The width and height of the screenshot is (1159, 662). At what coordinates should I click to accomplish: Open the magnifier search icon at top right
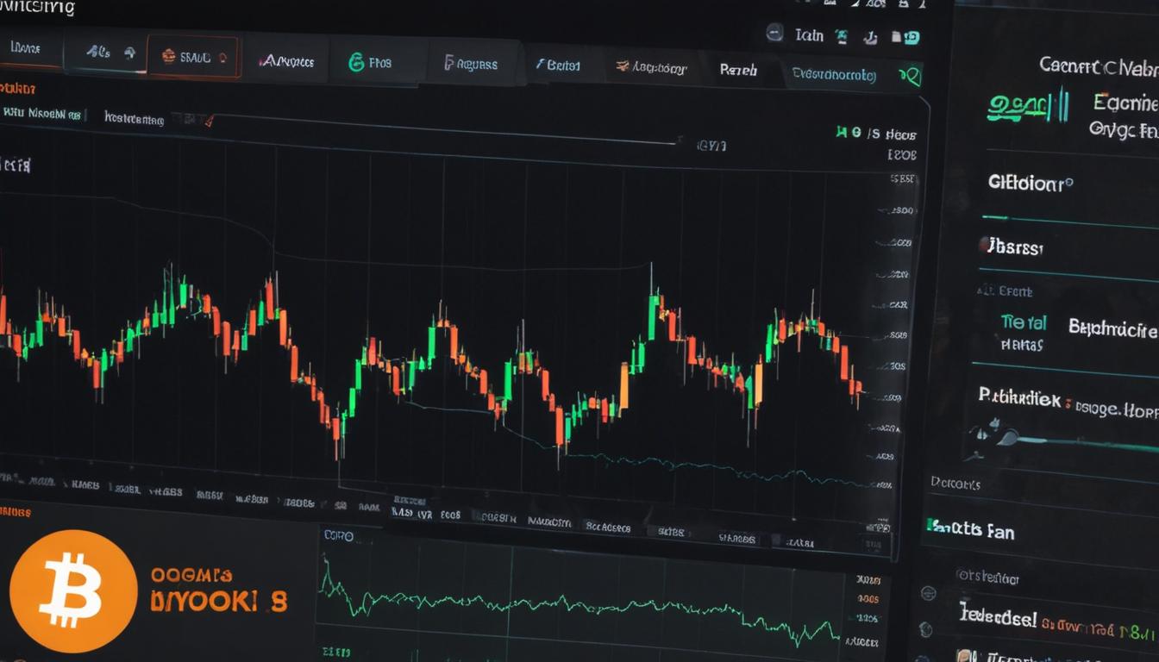click(x=908, y=75)
